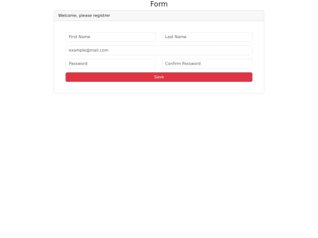Click into the Password field

click(x=111, y=63)
